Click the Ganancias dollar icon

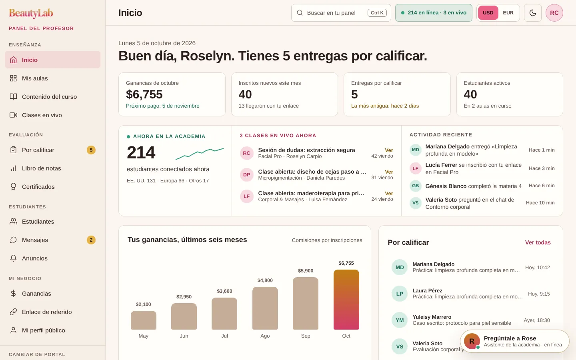pyautogui.click(x=14, y=294)
